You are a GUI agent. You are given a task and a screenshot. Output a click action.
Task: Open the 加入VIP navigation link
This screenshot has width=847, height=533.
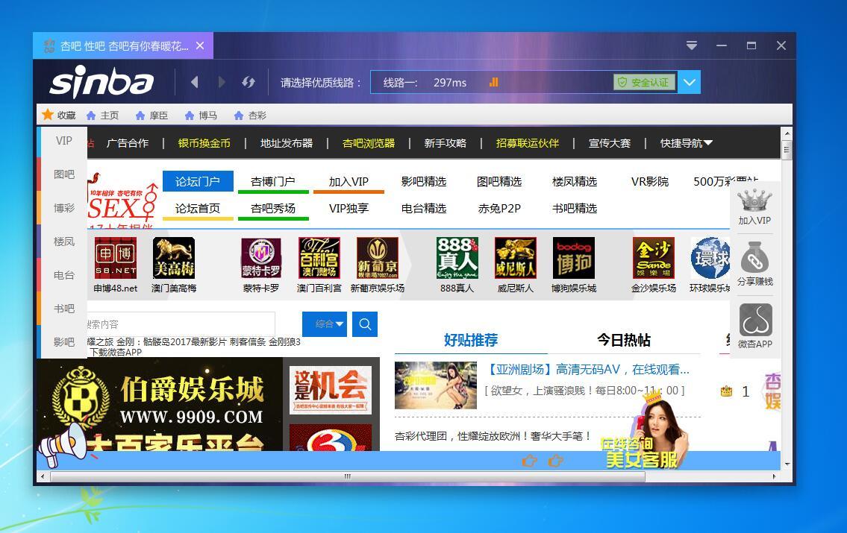349,182
